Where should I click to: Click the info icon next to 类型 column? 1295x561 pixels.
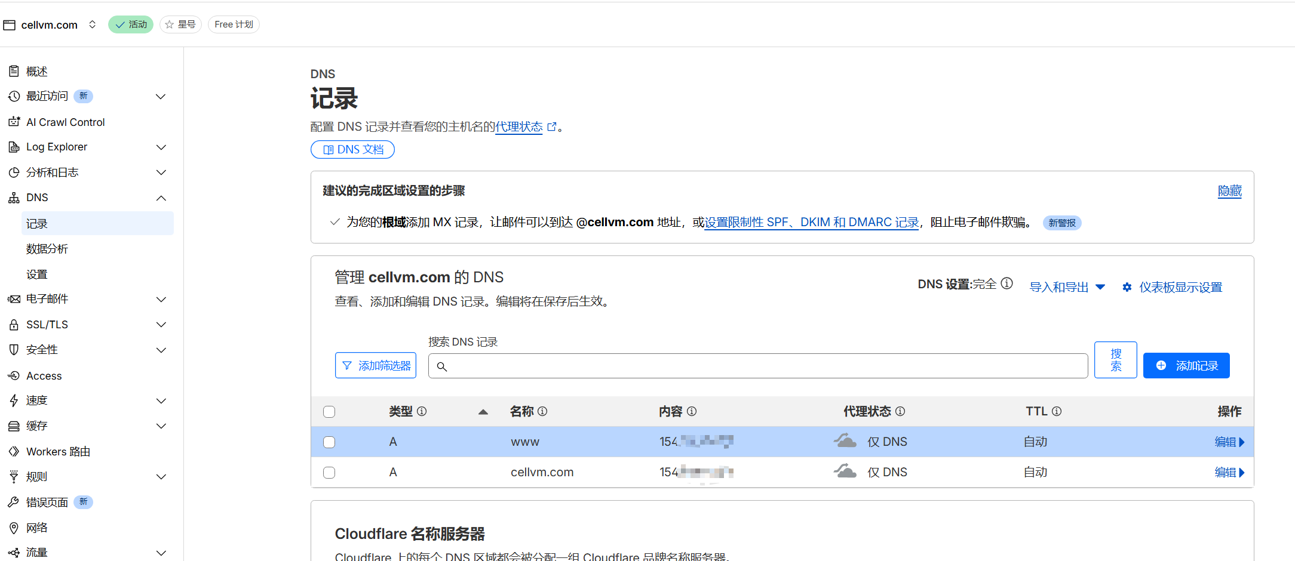pos(422,412)
